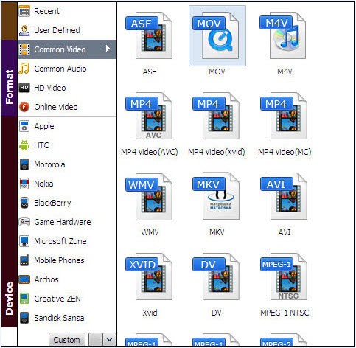Image resolution: width=356 pixels, height=348 pixels.
Task: Choose the MP4 Video(Xvid) format icon
Action: pyautogui.click(x=216, y=116)
